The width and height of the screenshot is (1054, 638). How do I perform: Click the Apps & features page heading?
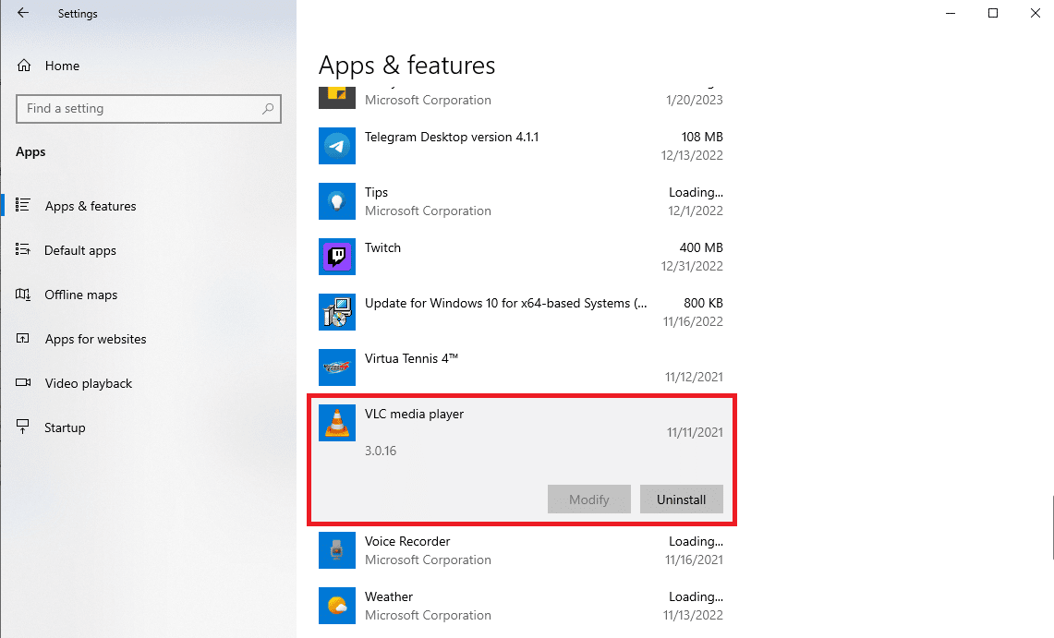[x=406, y=66]
